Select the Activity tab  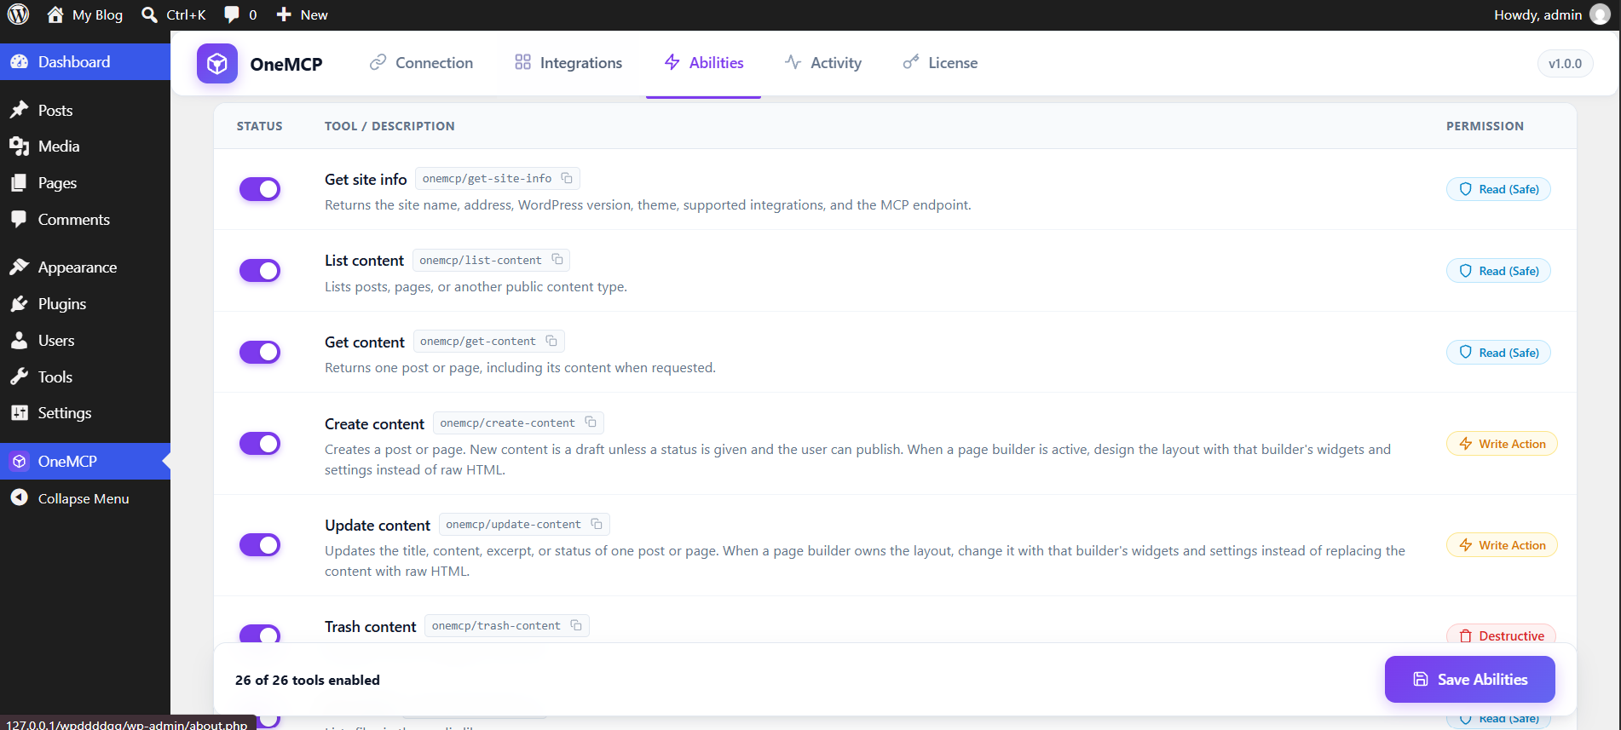coord(823,63)
